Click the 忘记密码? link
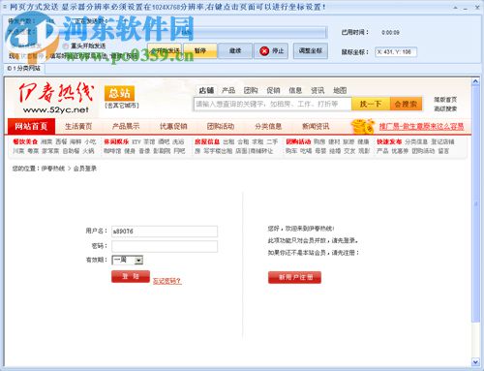 (166, 281)
